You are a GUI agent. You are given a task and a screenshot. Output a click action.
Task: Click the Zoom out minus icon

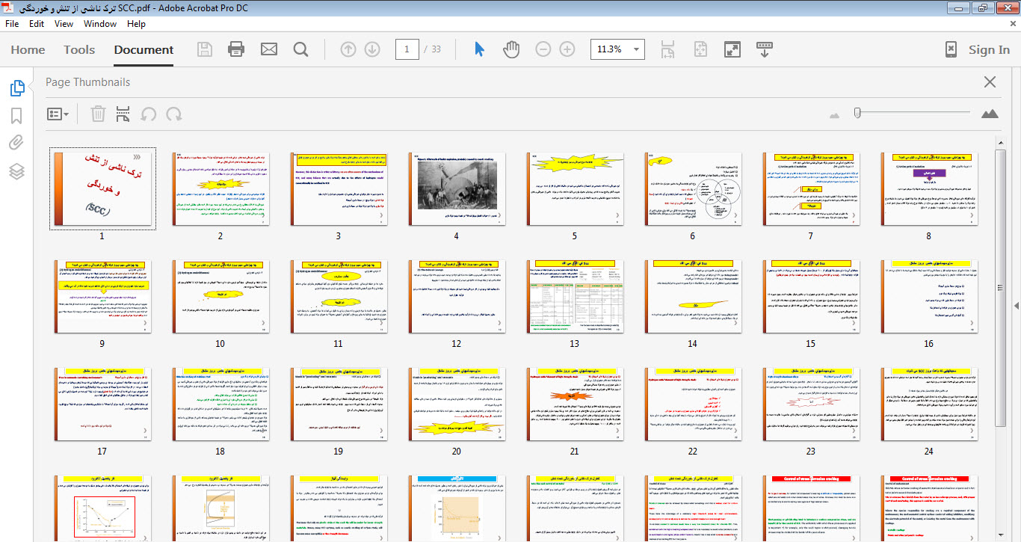543,49
